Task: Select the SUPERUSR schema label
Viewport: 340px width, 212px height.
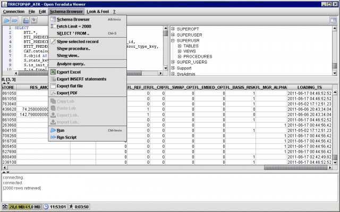Action: pos(188,41)
